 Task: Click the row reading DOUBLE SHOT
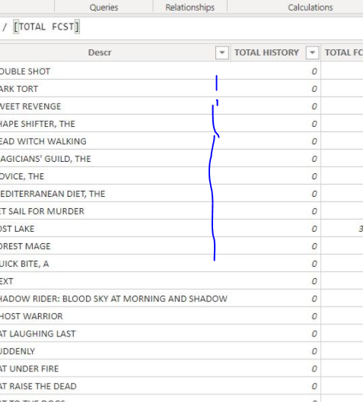point(115,71)
